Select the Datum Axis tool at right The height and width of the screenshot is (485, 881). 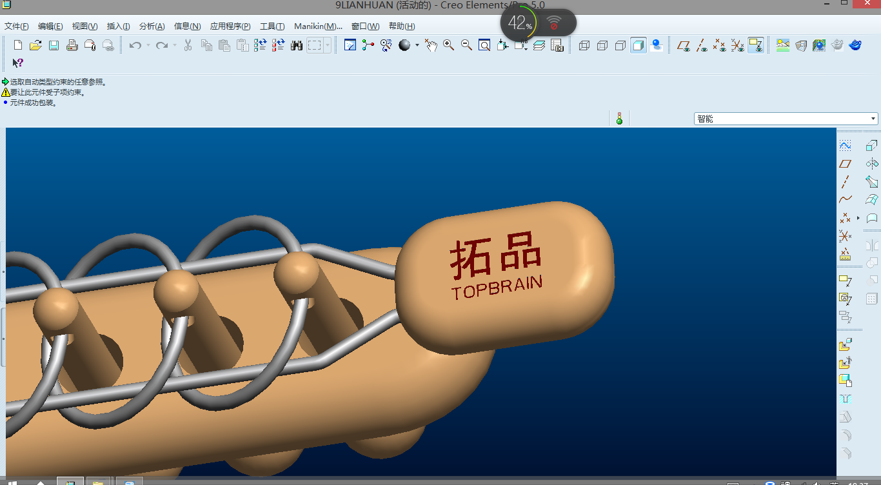coord(846,182)
